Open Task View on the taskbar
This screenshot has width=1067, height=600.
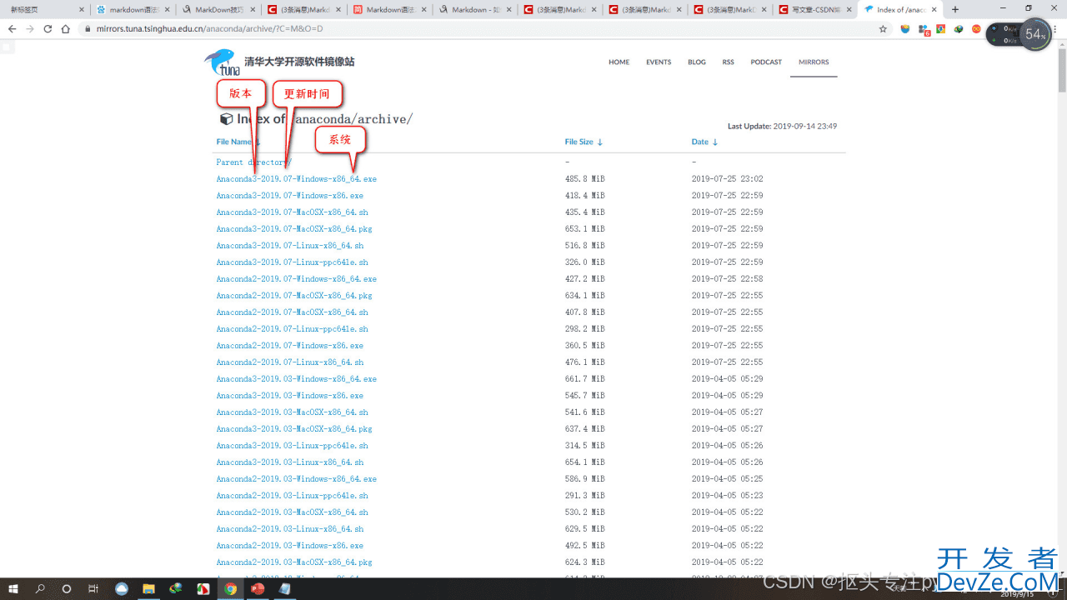point(93,588)
